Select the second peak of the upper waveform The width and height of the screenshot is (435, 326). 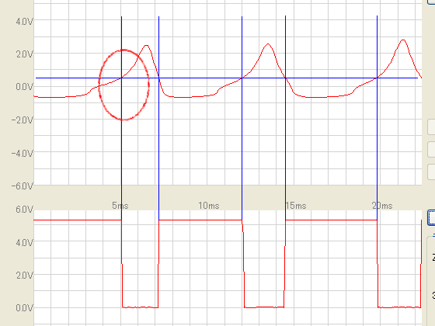coord(268,44)
